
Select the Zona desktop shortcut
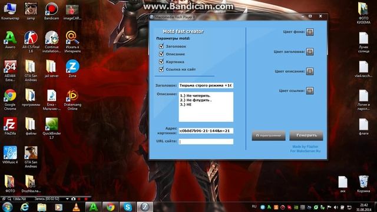click(72, 69)
